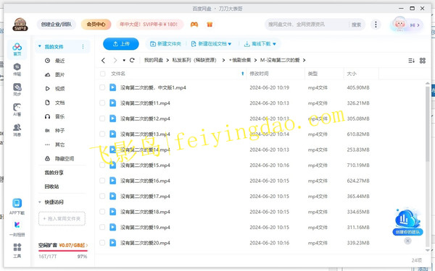Viewport: 435px width, 271px height.
Task: Tick the select-all checkbox beside 文件名
Action: click(103, 74)
